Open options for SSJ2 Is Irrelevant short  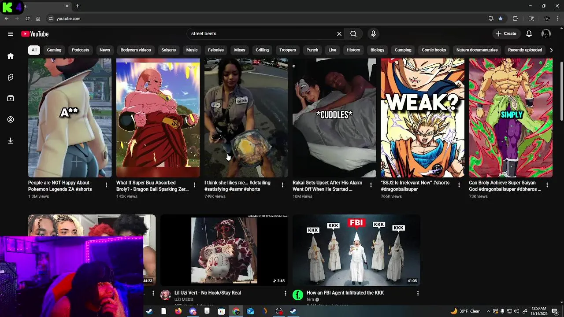pyautogui.click(x=459, y=185)
